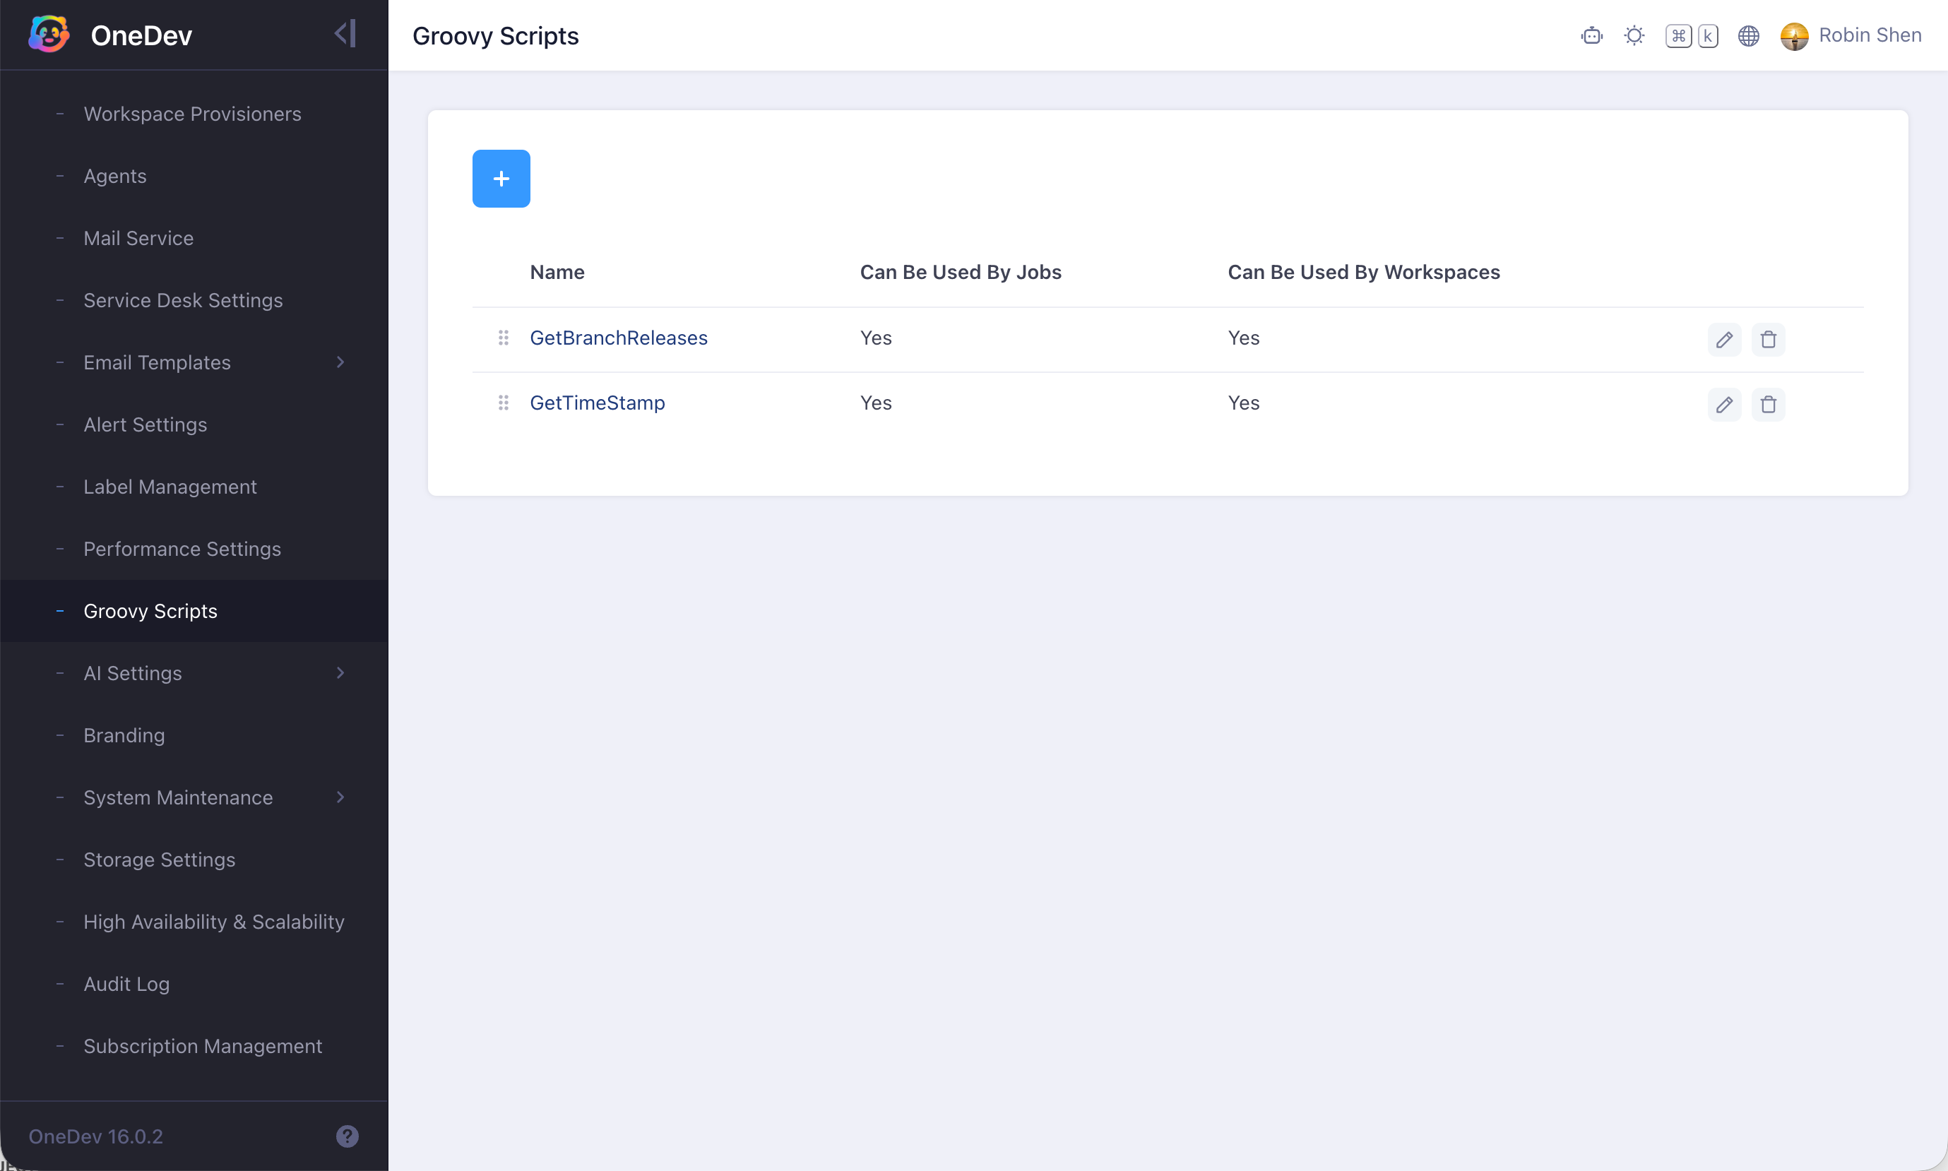Collapse the sidebar with the arrow icon
1948x1171 pixels.
[x=345, y=34]
